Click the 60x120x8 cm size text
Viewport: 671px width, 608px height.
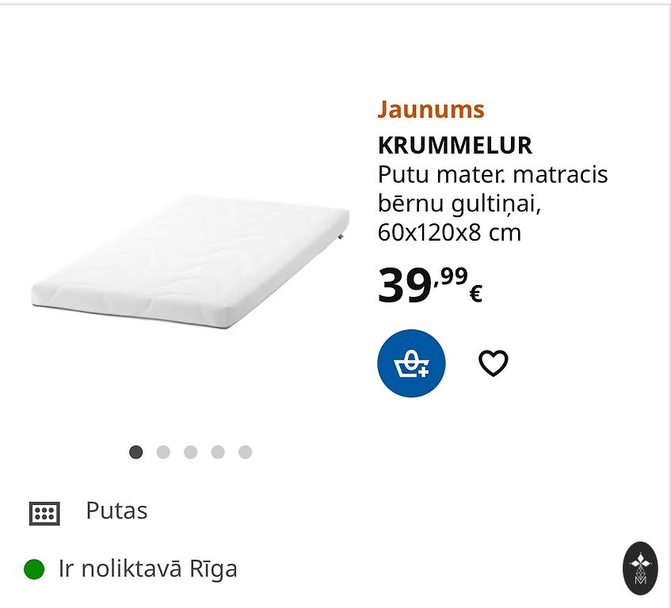(x=449, y=233)
